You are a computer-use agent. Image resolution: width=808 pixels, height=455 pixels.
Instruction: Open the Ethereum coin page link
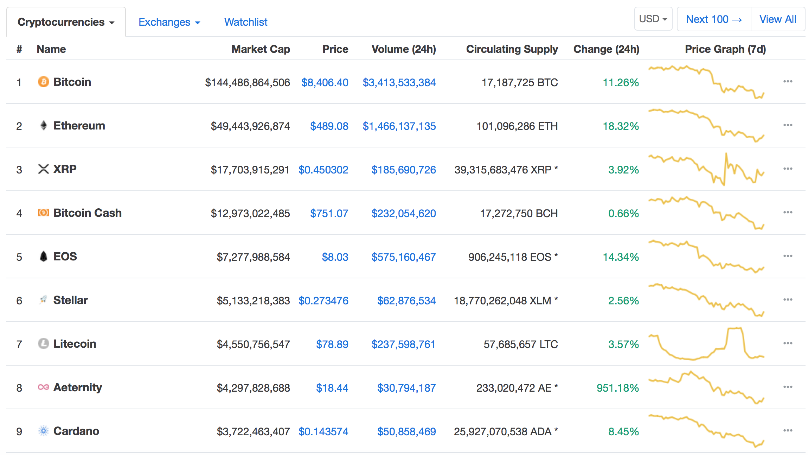[79, 126]
